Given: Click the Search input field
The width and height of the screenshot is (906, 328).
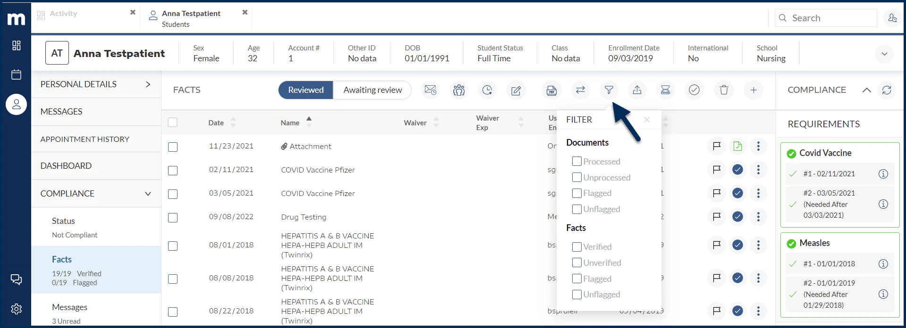Looking at the screenshot, I should (826, 18).
